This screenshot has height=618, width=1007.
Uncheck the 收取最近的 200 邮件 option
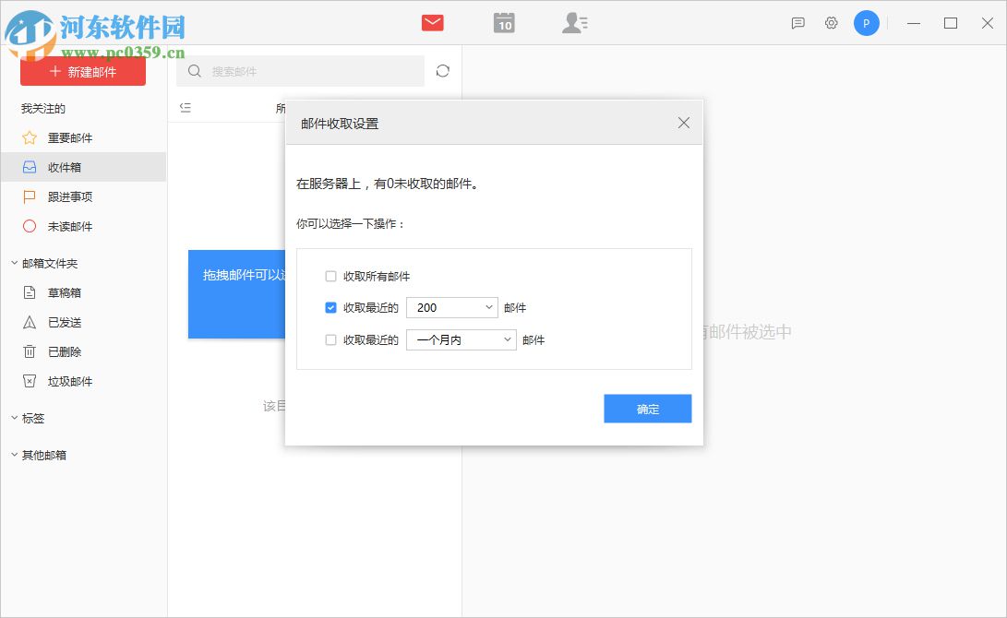pos(329,307)
